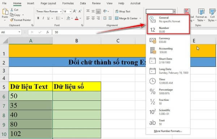217x139 pixels.
Task: Increase font size with large A
Action: point(75,11)
